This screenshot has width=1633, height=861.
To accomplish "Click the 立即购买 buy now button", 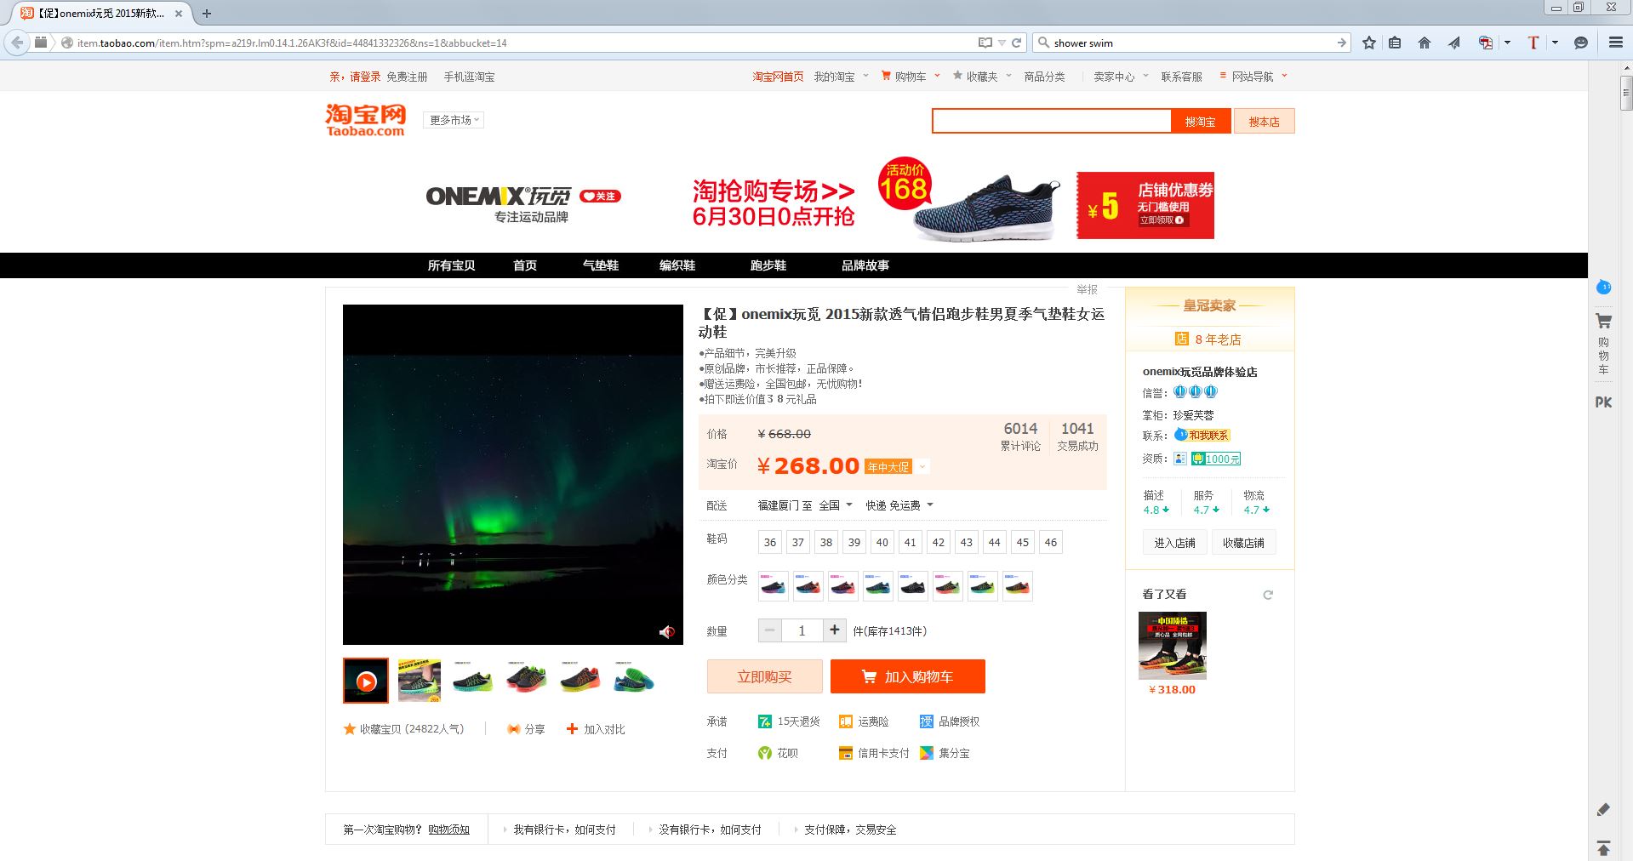I will tap(765, 676).
